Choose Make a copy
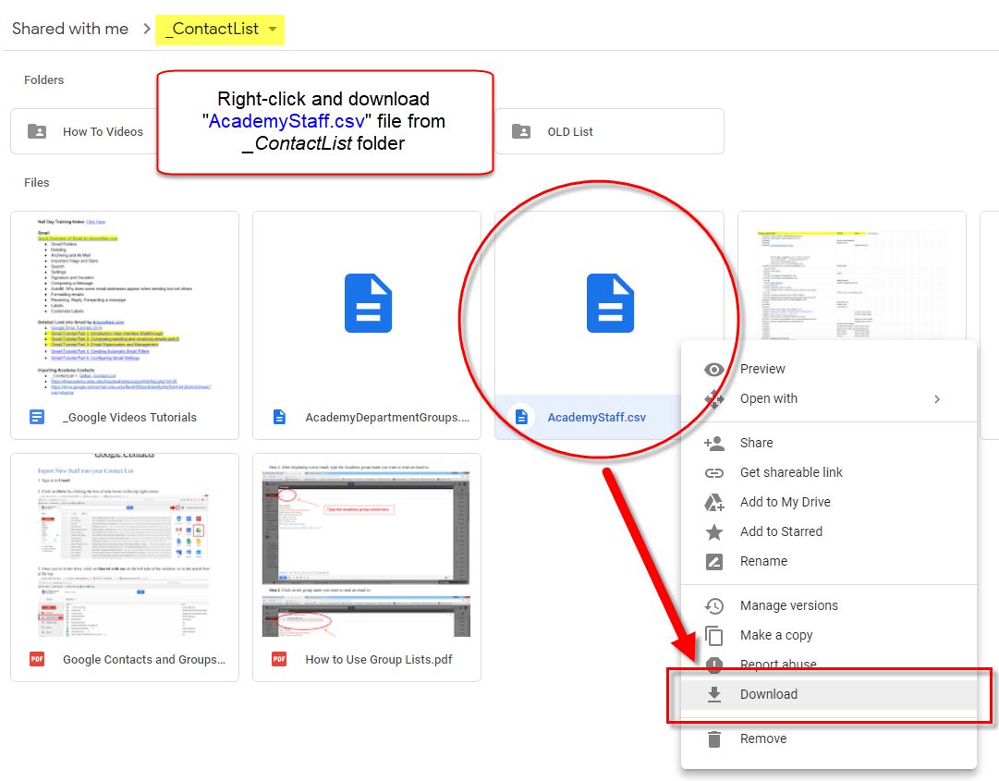The image size is (999, 781). click(829, 635)
